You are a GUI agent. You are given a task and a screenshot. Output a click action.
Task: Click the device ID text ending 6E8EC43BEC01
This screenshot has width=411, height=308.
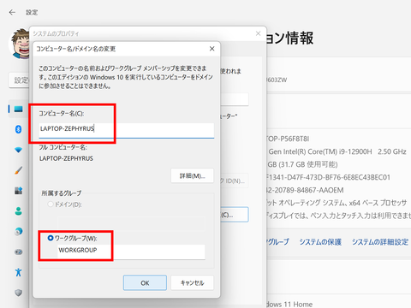tap(328, 177)
